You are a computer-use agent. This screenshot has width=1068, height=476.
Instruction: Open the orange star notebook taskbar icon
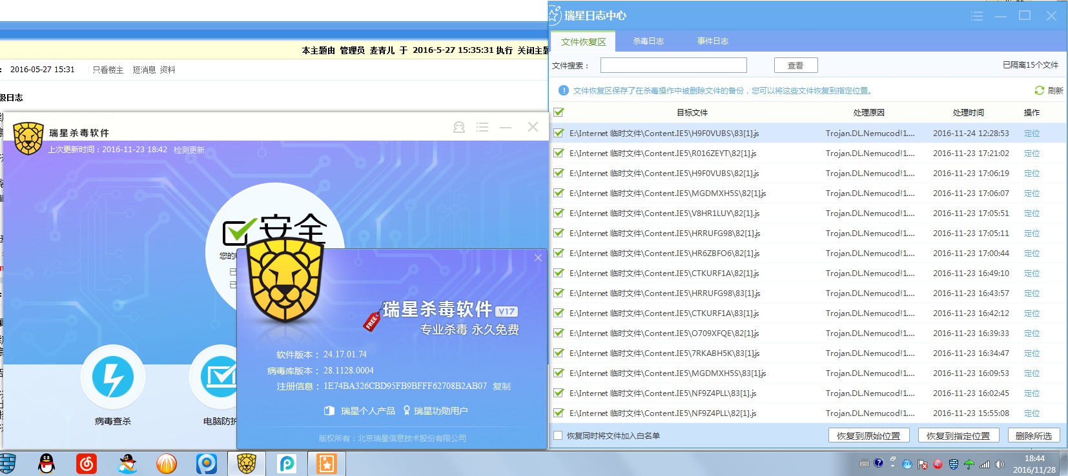tap(326, 463)
